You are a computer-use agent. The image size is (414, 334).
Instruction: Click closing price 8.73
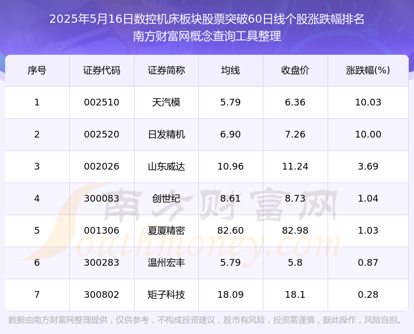tap(295, 199)
